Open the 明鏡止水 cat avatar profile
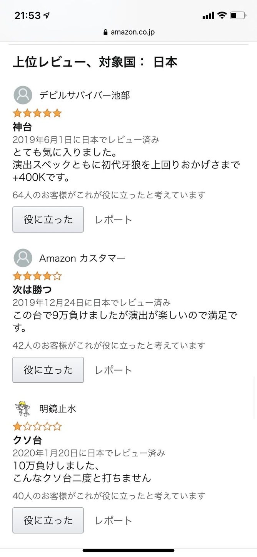Viewport: 257px width, 557px height. [x=23, y=409]
